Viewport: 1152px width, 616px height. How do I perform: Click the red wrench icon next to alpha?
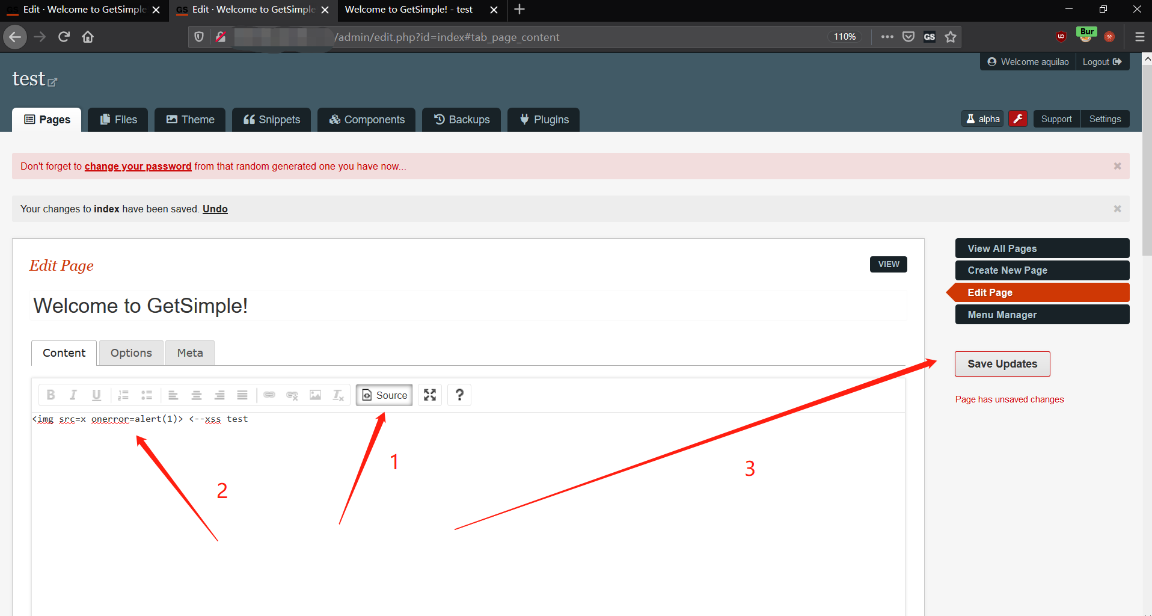point(1017,119)
